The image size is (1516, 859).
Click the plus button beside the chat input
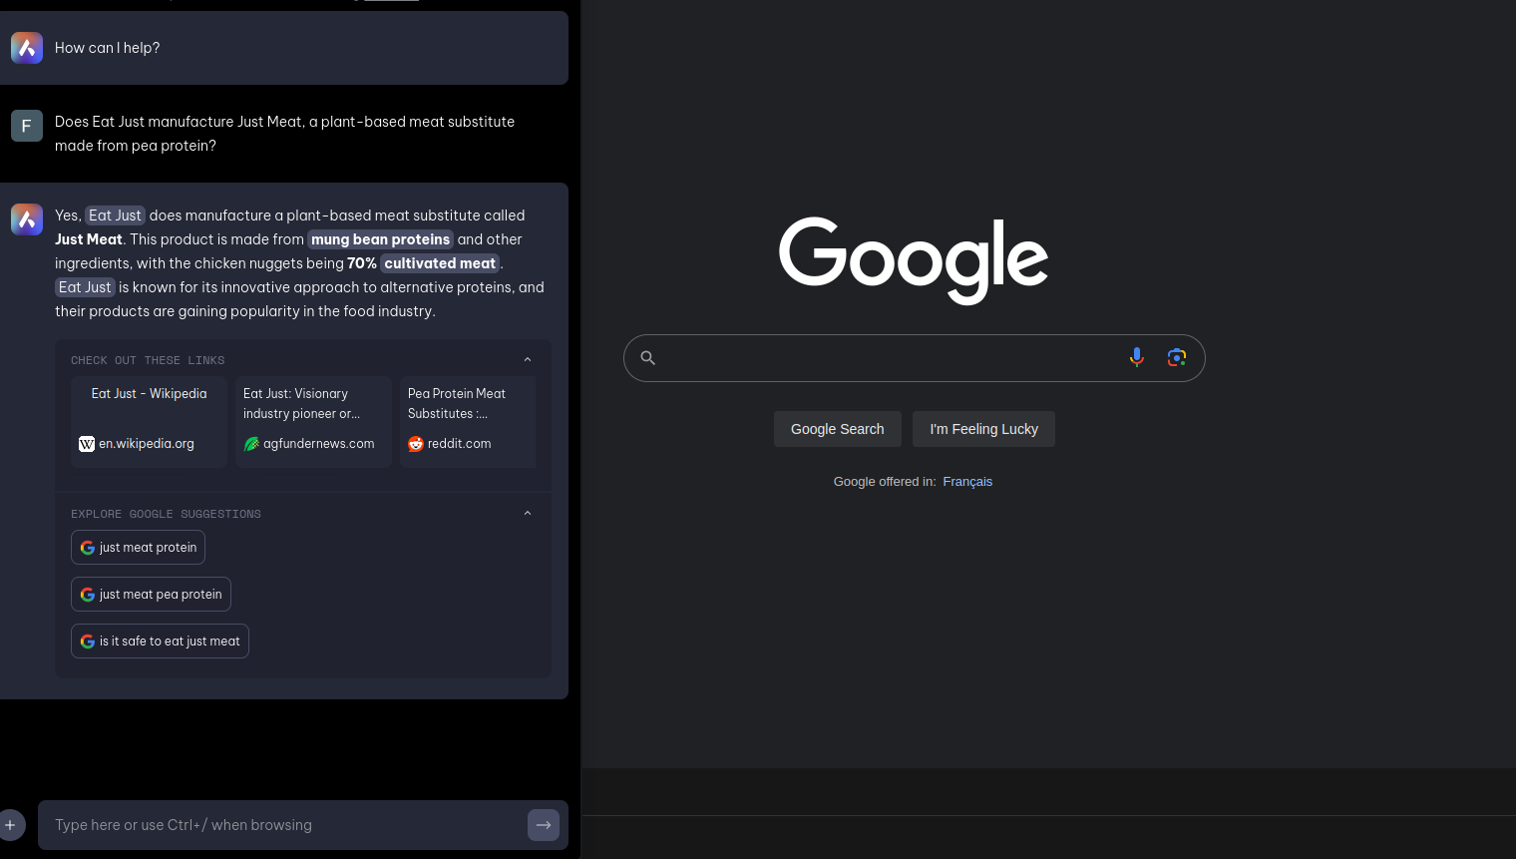(11, 825)
